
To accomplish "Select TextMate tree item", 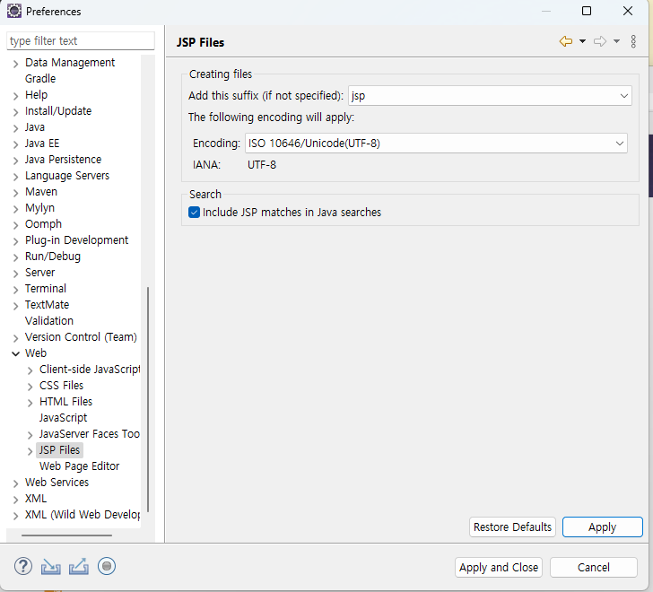I will click(47, 305).
